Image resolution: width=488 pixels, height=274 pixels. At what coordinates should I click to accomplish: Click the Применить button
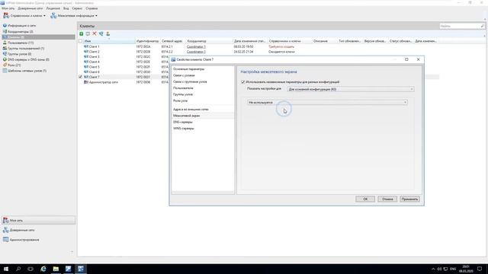coord(409,199)
